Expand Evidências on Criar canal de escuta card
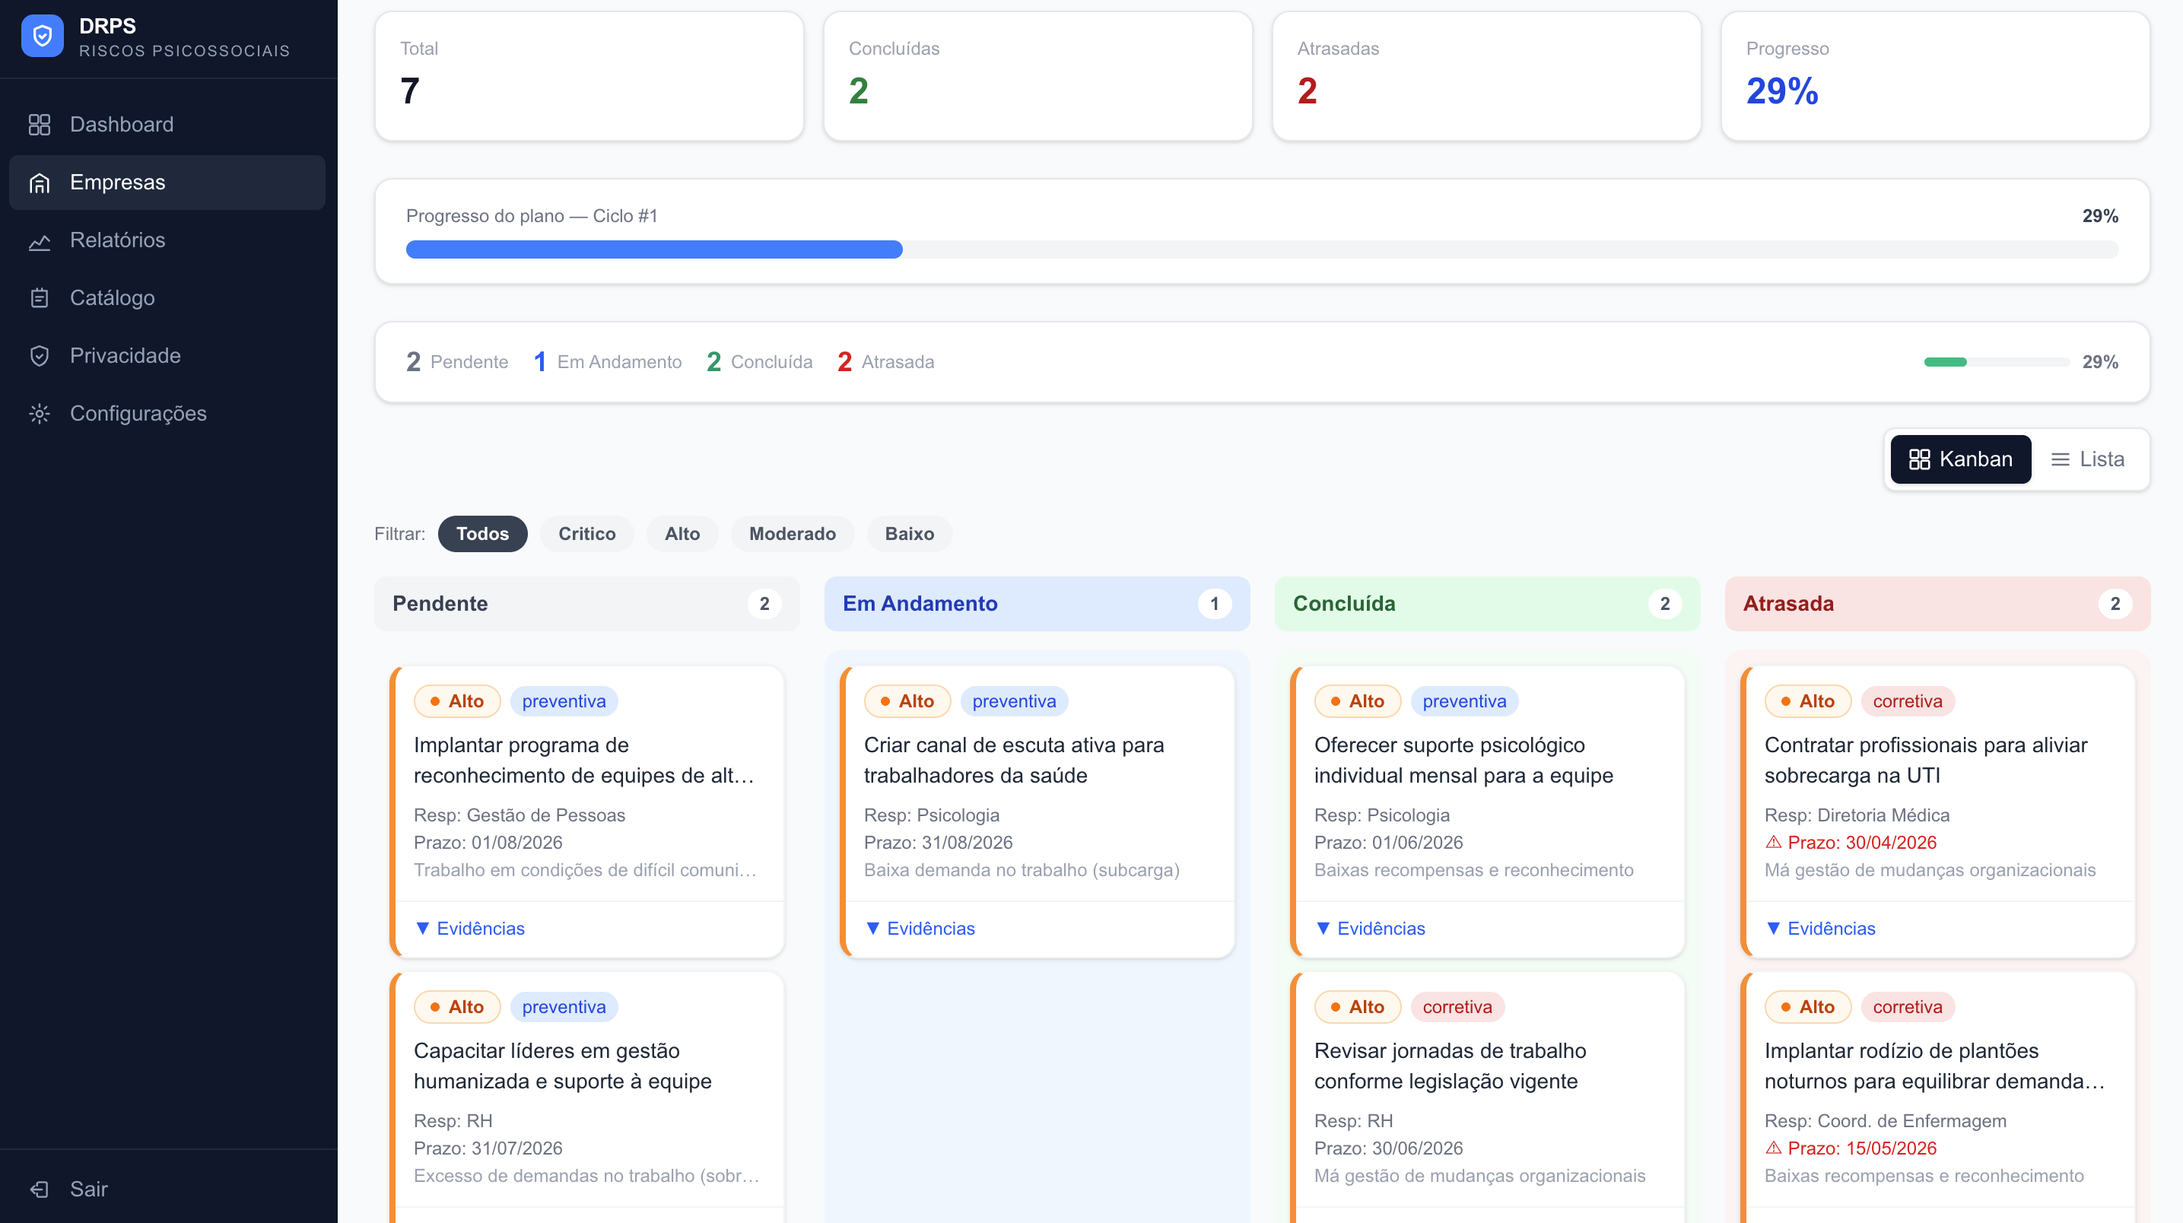 tap(920, 929)
